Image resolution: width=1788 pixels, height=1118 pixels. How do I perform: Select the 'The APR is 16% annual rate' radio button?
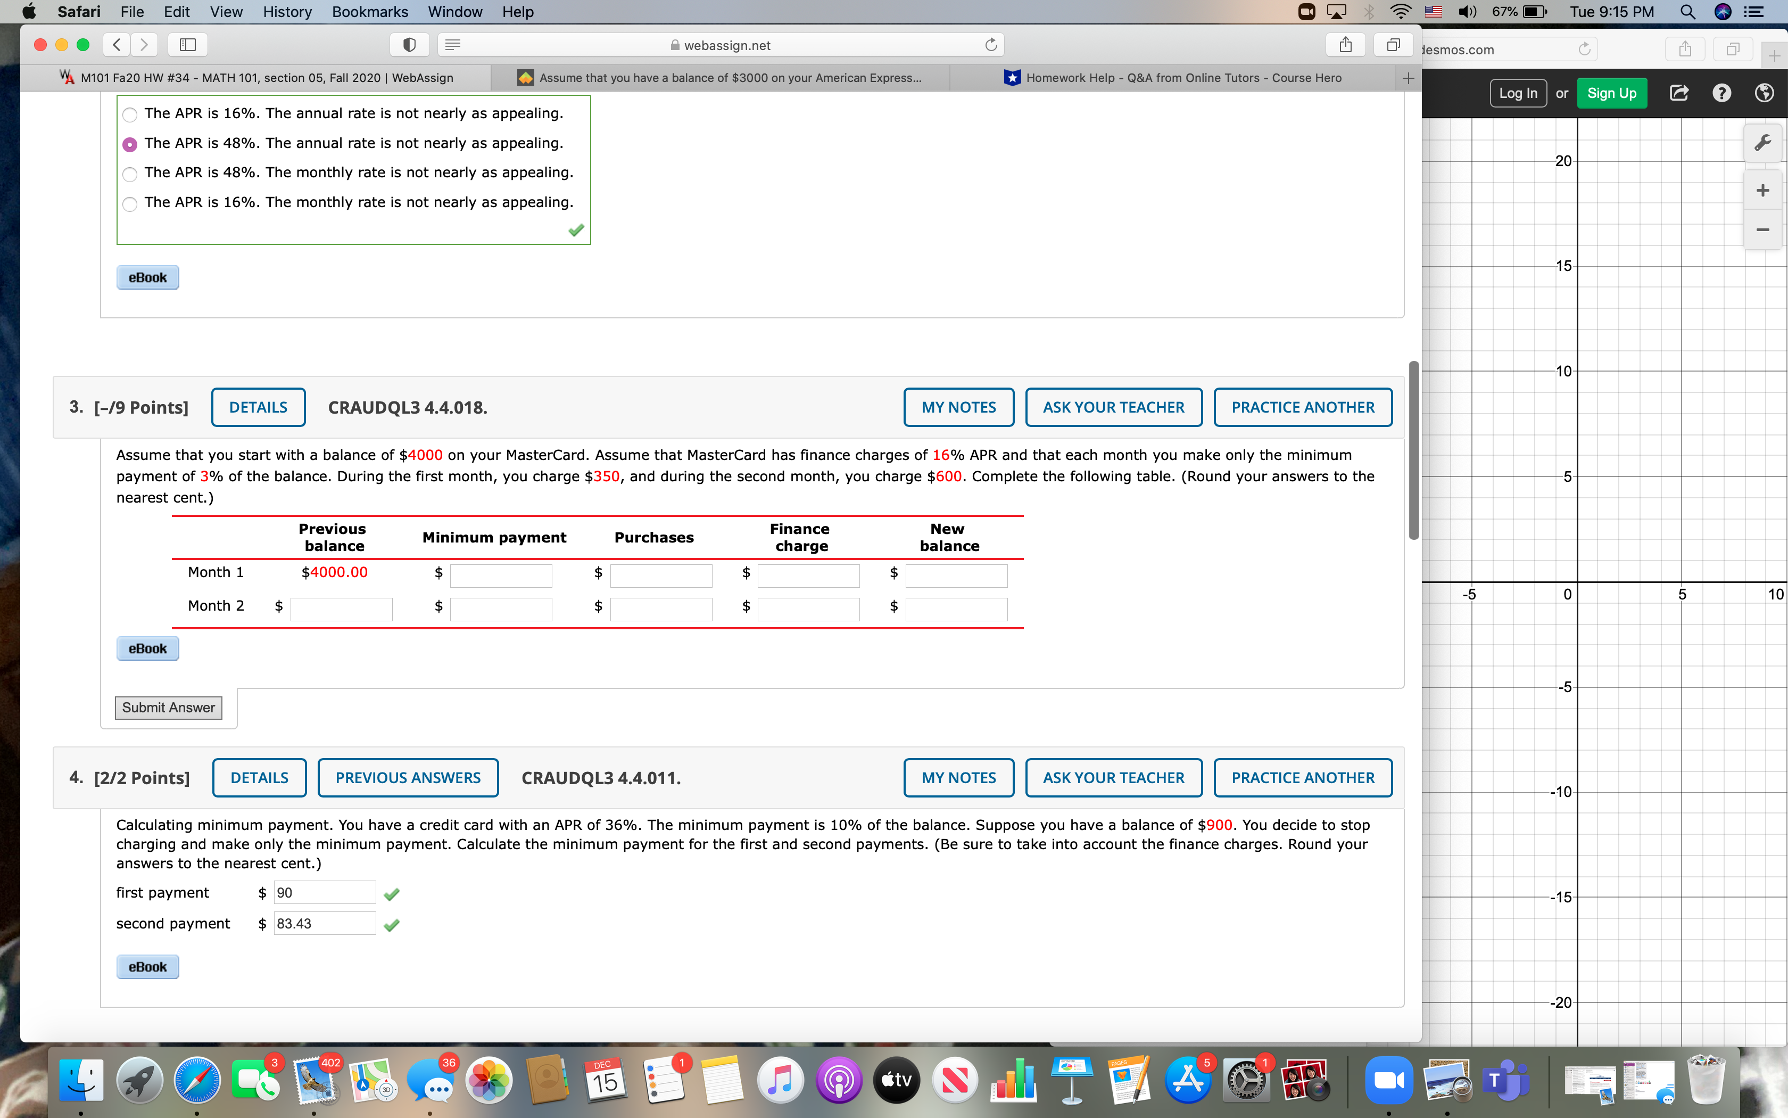click(130, 113)
